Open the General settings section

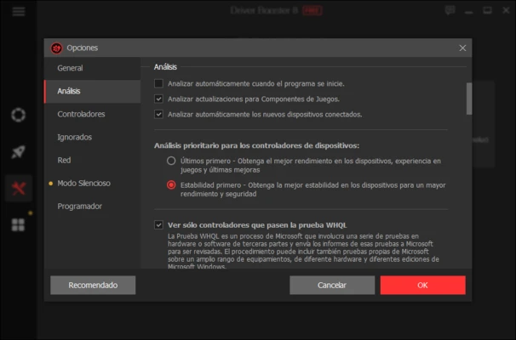pyautogui.click(x=92, y=68)
